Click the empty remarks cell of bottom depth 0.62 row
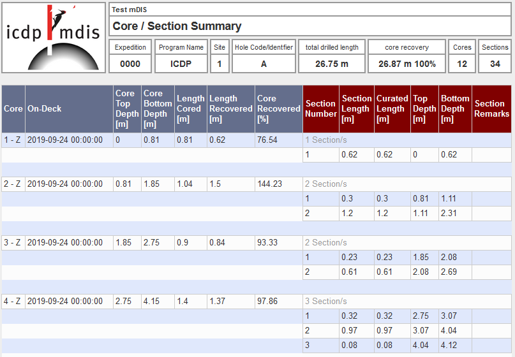 tap(491, 154)
